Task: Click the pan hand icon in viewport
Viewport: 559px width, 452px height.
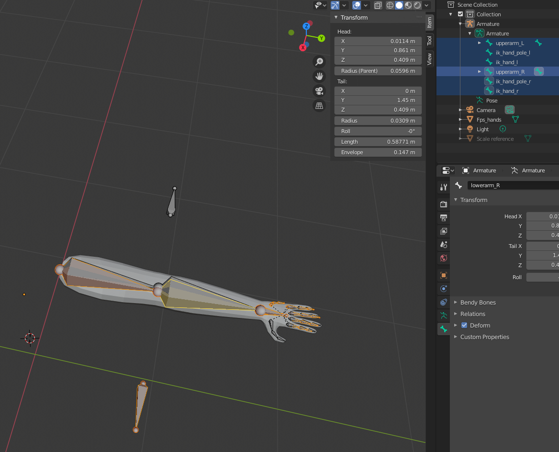Action: pyautogui.click(x=319, y=76)
